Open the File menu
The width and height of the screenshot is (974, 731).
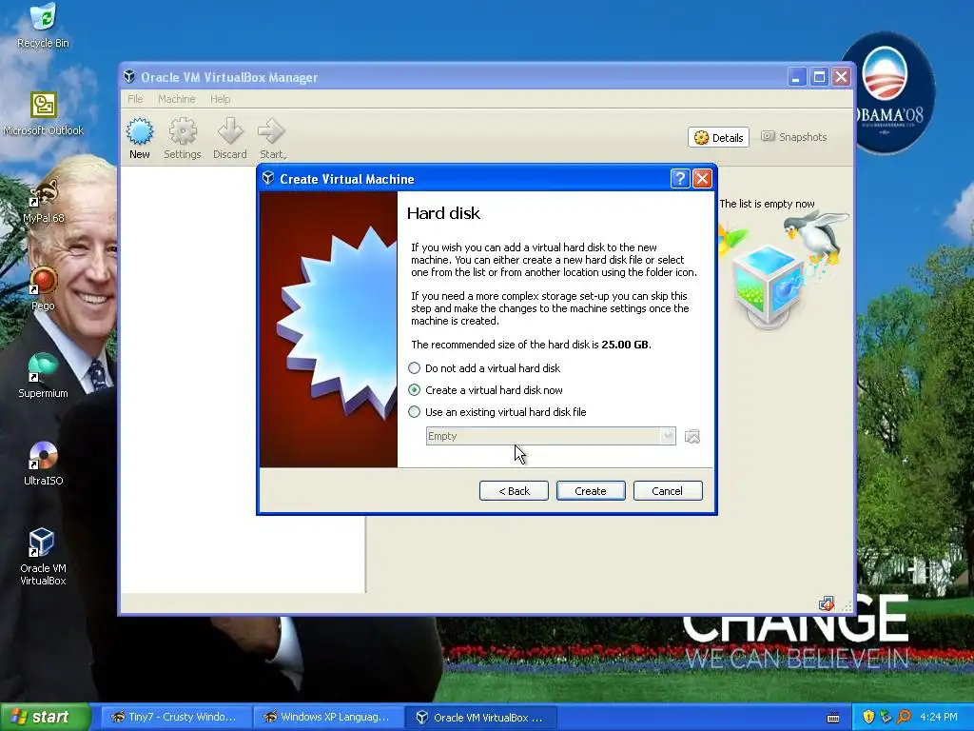[x=135, y=99]
